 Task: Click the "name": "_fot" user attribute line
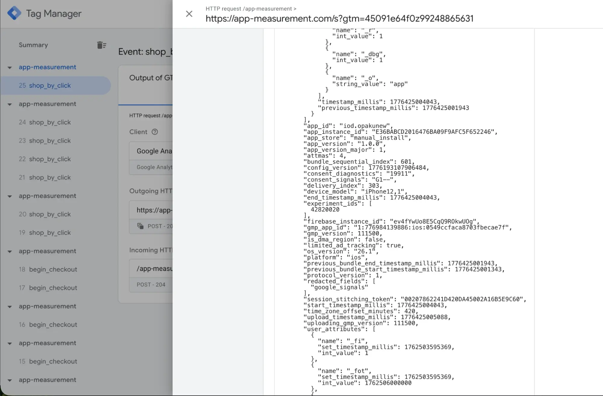pos(344,371)
